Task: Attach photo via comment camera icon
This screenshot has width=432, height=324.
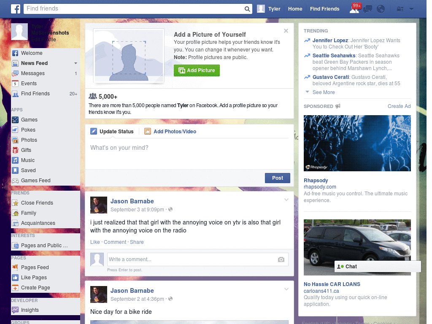Action: point(281,259)
